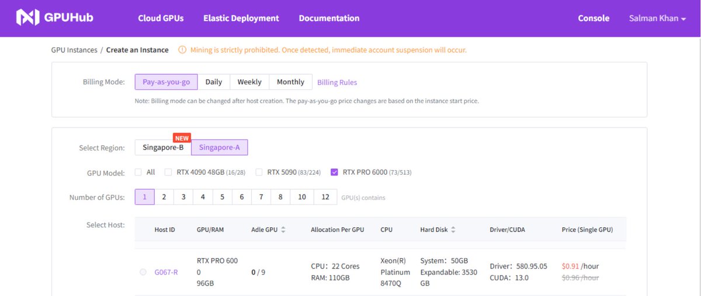Open host G067-R link
Viewport: 701px width, 296px height.
click(x=166, y=272)
